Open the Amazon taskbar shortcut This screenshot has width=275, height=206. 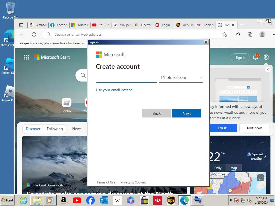[x=63, y=200]
